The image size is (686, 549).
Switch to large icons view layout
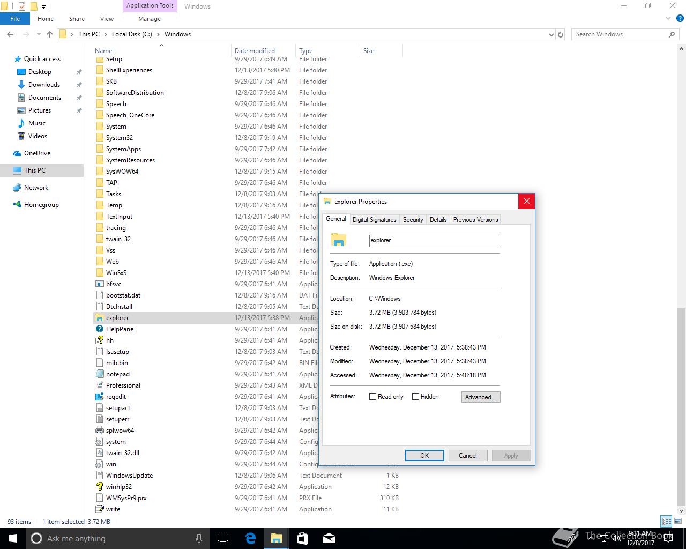coord(677,521)
